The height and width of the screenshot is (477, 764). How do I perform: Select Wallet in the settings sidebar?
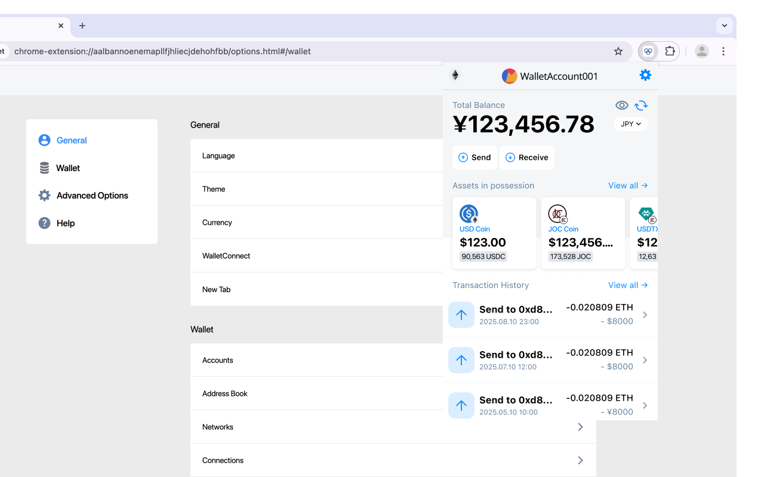click(x=67, y=168)
